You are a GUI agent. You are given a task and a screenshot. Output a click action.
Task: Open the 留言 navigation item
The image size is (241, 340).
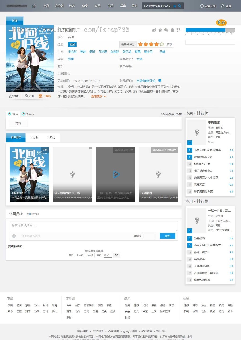point(123,6)
